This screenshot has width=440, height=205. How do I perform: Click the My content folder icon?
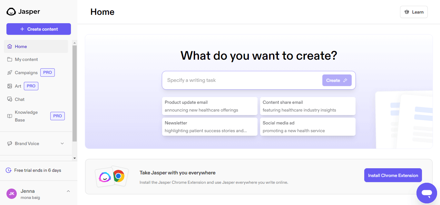tap(10, 59)
